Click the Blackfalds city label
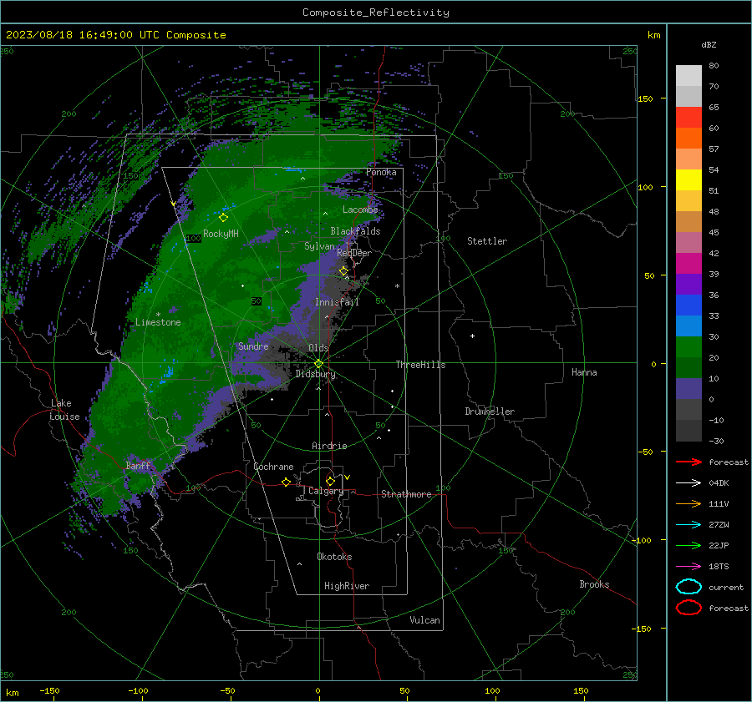The height and width of the screenshot is (702, 752). click(x=355, y=231)
